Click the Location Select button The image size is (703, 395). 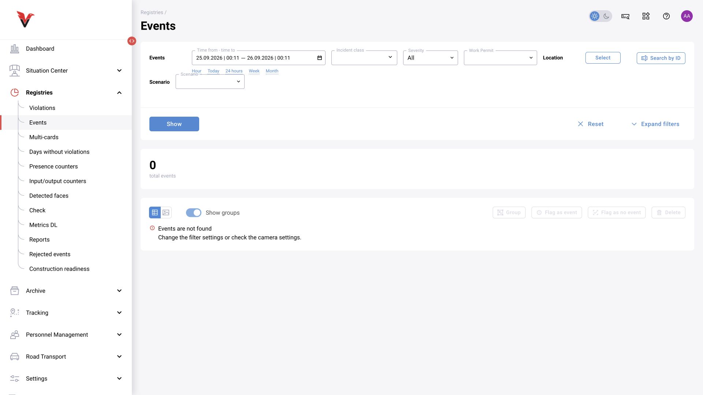(x=603, y=58)
